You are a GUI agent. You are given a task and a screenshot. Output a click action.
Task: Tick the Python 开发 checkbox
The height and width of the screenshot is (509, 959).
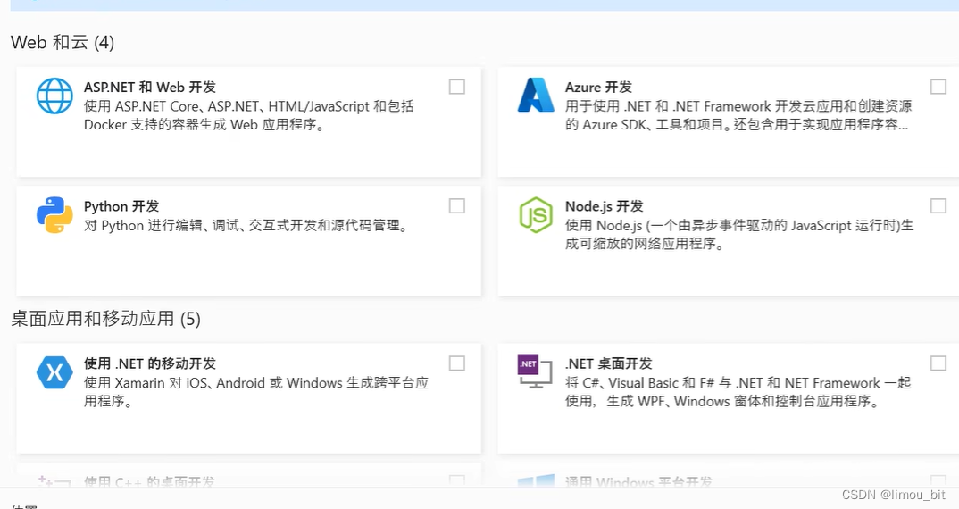[457, 206]
